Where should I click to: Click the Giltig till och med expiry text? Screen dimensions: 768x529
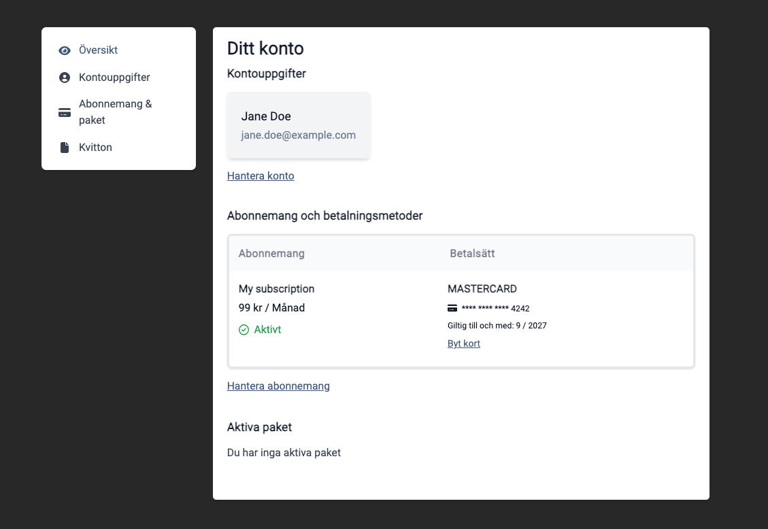point(497,326)
